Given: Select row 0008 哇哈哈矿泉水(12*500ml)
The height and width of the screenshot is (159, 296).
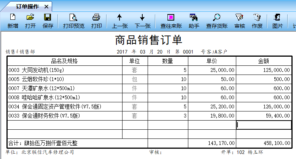Looking at the screenshot, I should pyautogui.click(x=65, y=97).
